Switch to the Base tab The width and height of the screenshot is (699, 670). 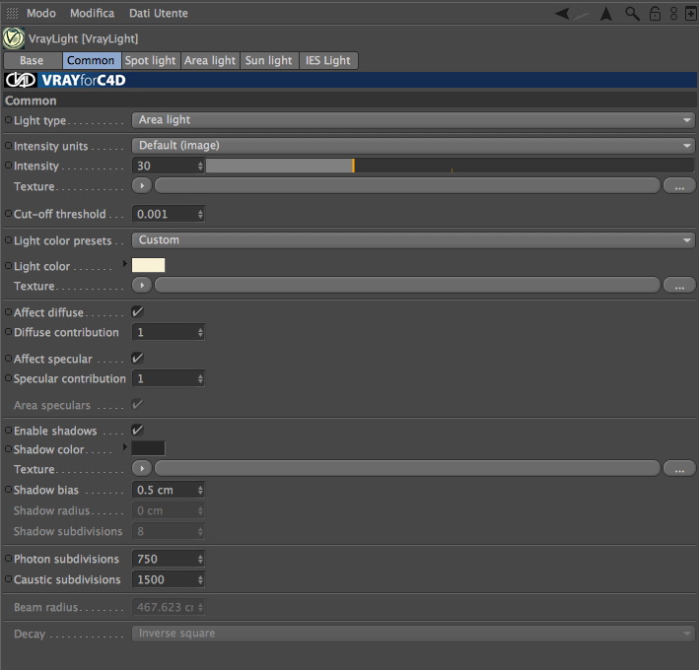[x=33, y=60]
